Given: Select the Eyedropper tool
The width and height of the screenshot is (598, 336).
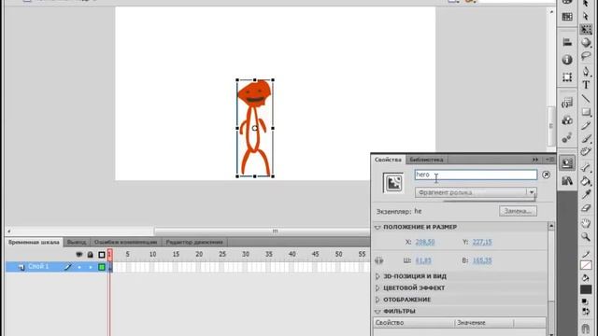Looking at the screenshot, I should 586,194.
